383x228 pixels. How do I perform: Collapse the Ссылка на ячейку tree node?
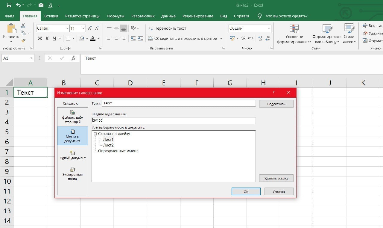(x=95, y=134)
